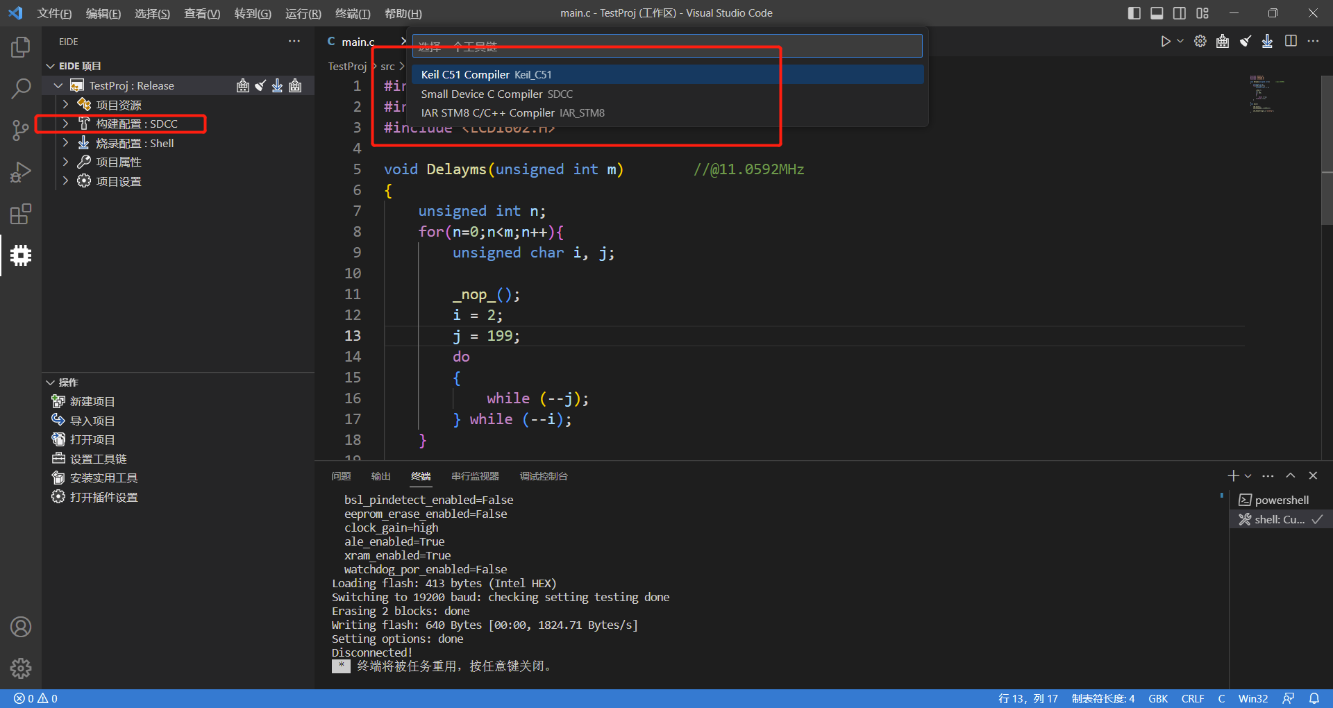Expand the 项目资源 node

[66, 104]
